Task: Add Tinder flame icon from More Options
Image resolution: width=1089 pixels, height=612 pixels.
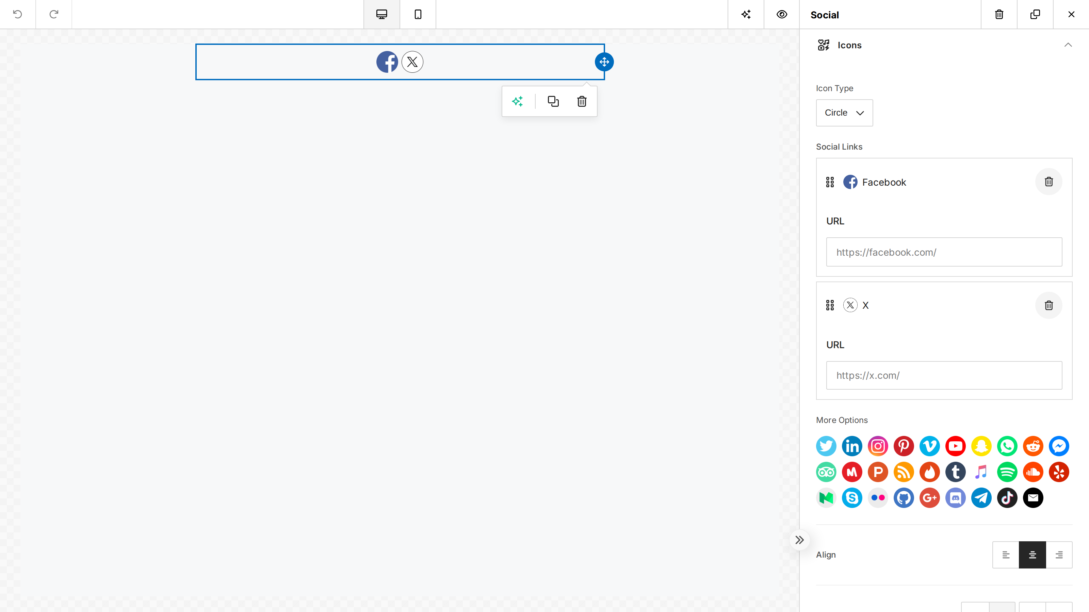Action: 930,472
